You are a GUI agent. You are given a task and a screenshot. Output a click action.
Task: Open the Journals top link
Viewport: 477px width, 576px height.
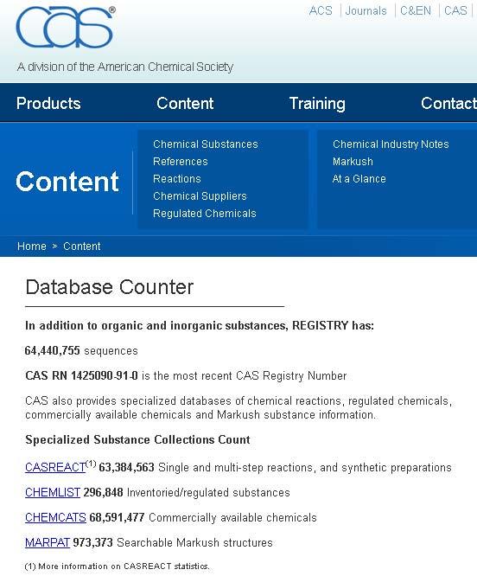(366, 10)
